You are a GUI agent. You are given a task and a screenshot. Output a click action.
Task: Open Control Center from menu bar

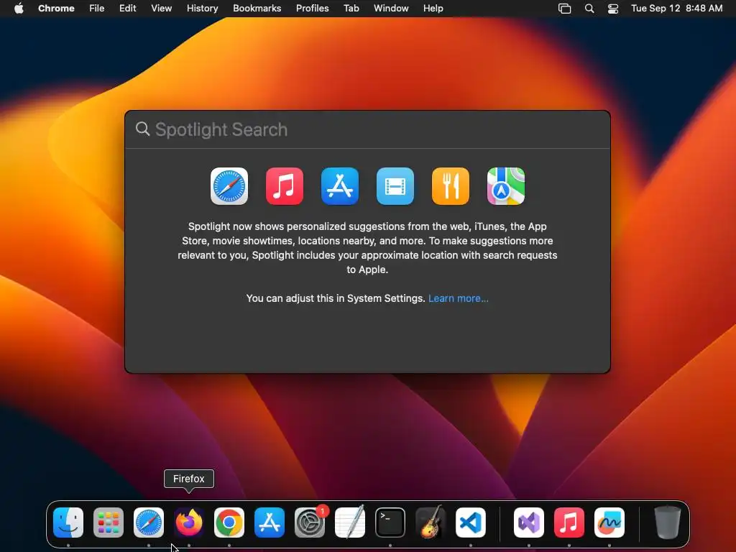pyautogui.click(x=613, y=9)
